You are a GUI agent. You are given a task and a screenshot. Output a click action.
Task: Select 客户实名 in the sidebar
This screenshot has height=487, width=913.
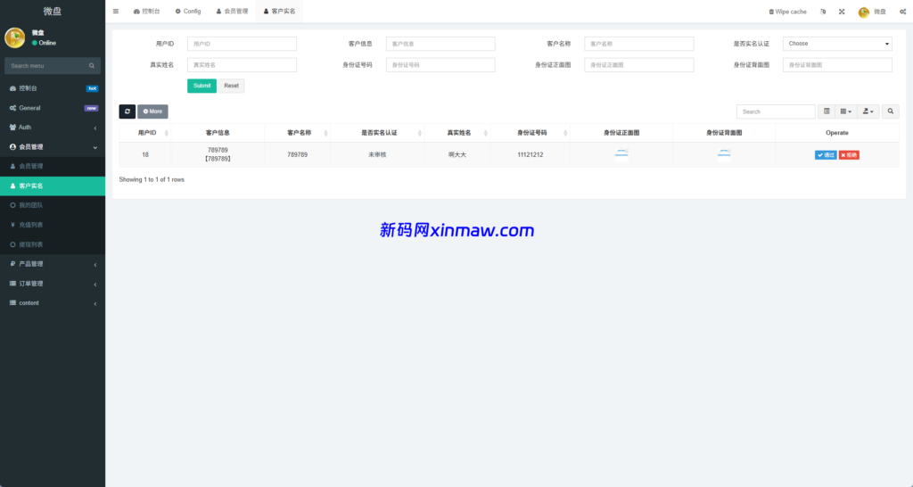53,186
